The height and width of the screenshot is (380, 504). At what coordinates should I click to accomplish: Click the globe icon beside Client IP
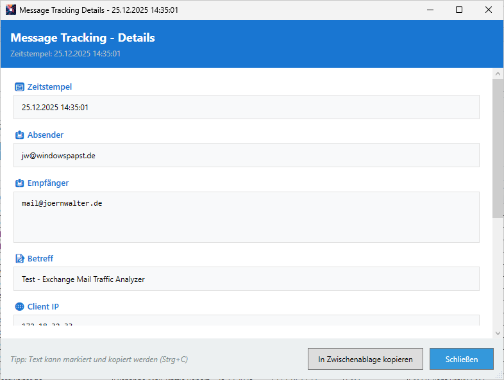point(19,307)
